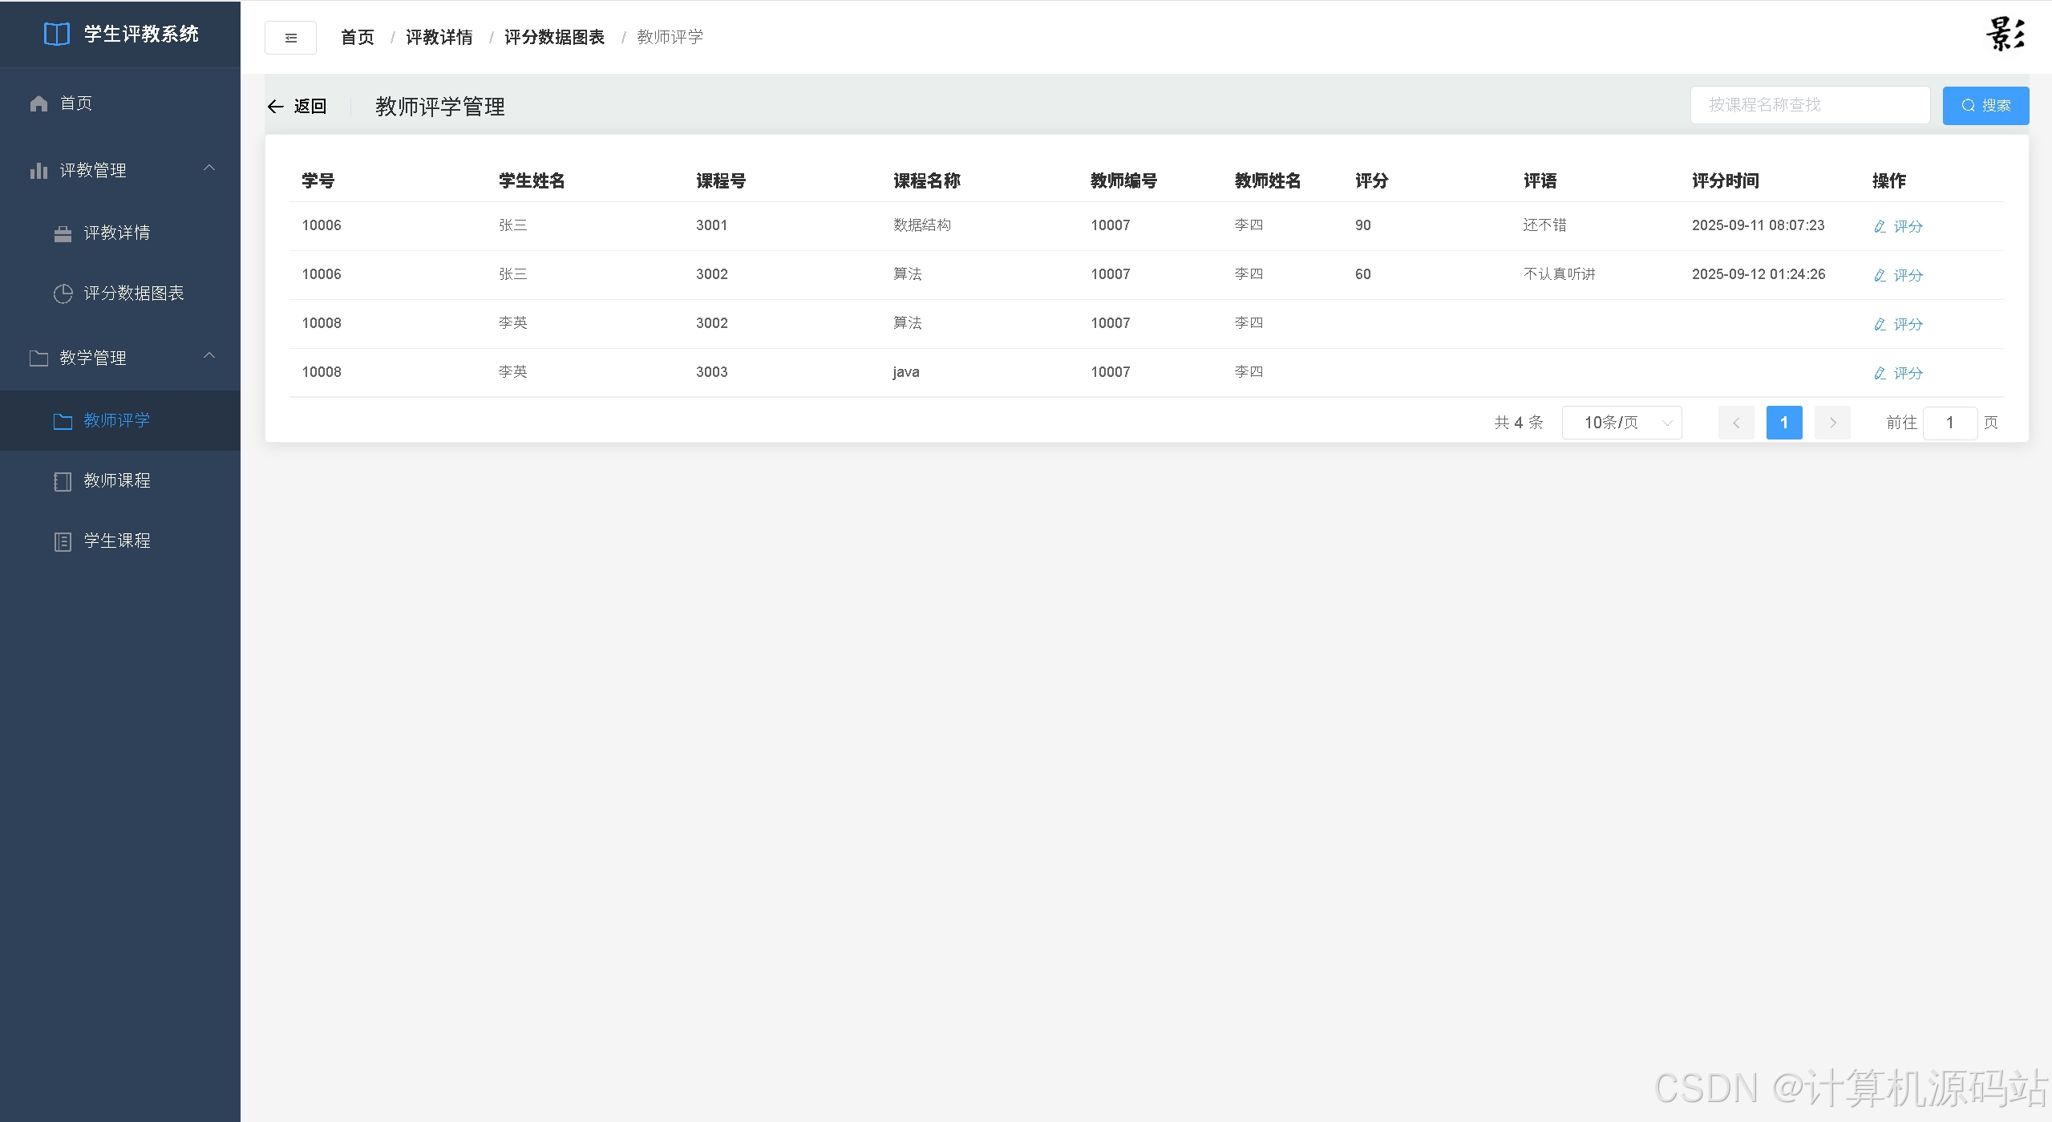The width and height of the screenshot is (2052, 1122).
Task: Click the document icon for 学生课程
Action: 63,541
